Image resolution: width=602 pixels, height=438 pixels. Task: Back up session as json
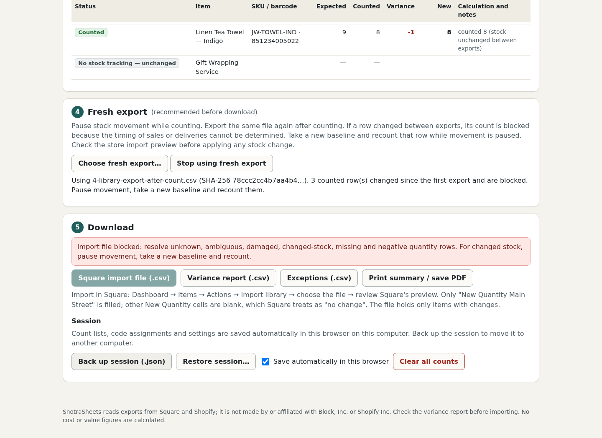click(x=122, y=362)
